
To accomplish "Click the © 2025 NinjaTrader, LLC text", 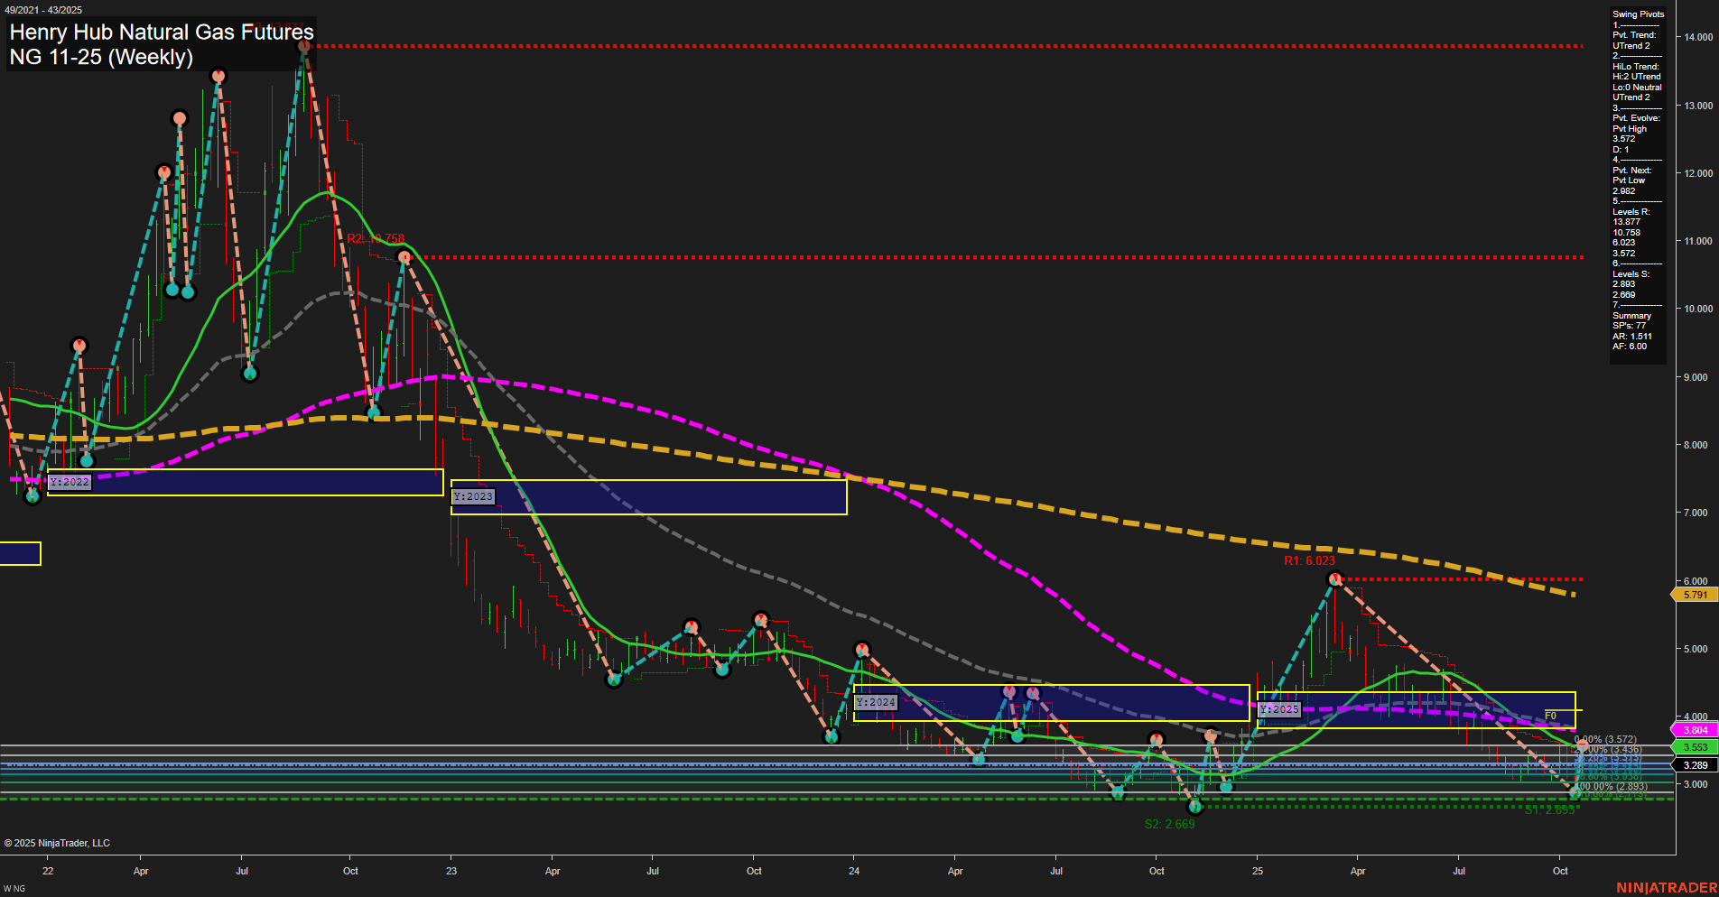I will coord(58,843).
